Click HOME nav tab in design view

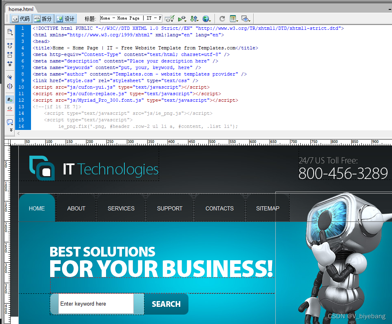[x=37, y=208]
